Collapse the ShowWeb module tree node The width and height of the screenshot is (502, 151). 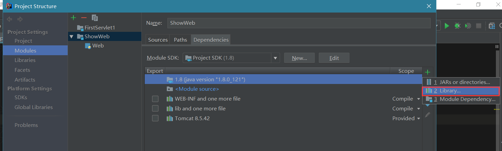point(71,37)
